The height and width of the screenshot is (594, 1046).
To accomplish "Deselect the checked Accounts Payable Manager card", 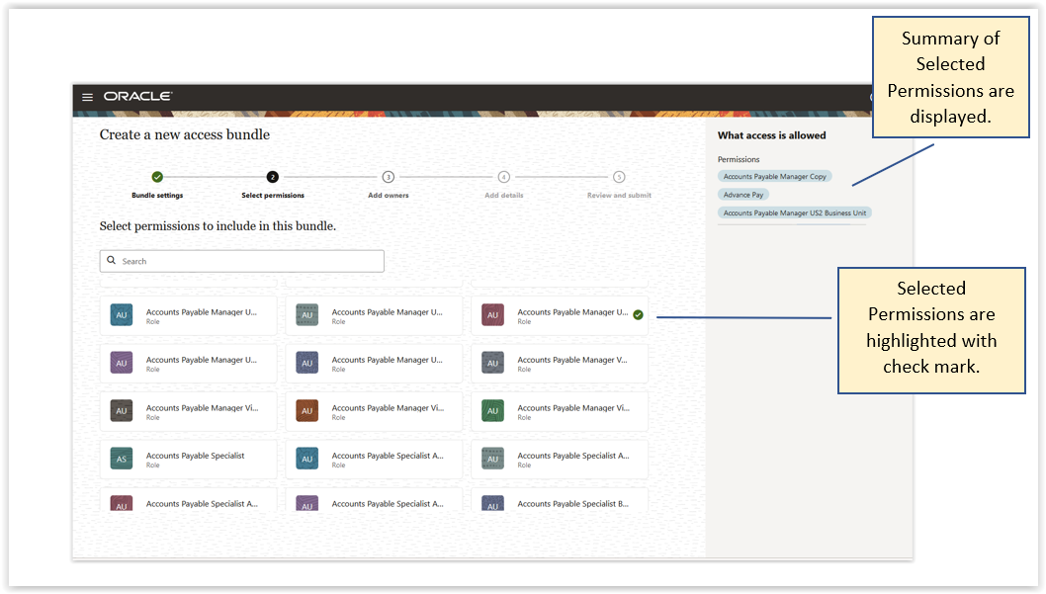I will 559,315.
